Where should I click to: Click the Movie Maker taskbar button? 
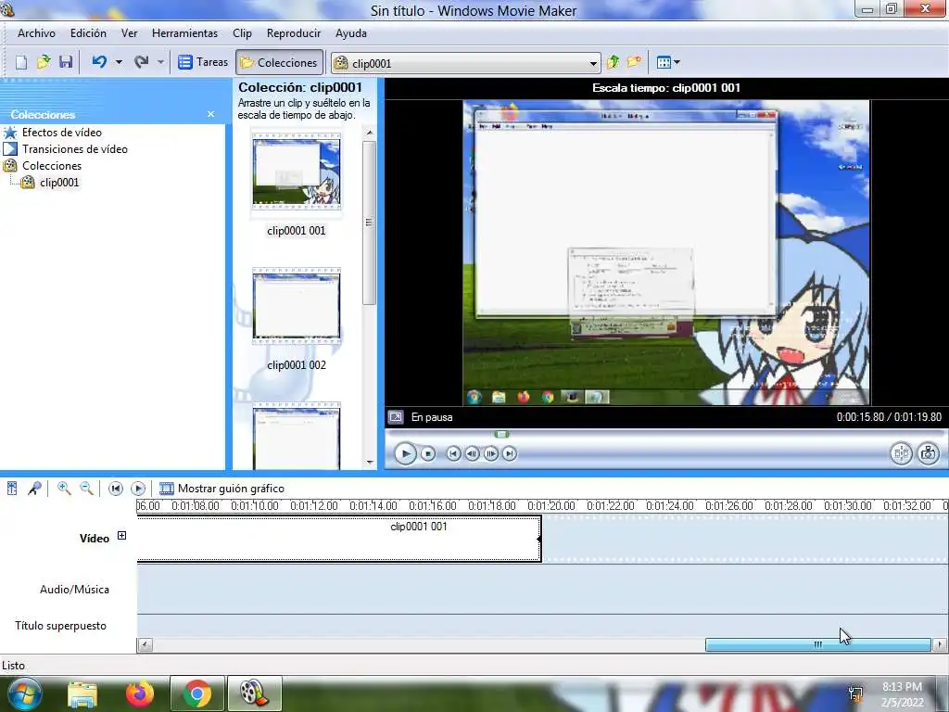click(254, 693)
